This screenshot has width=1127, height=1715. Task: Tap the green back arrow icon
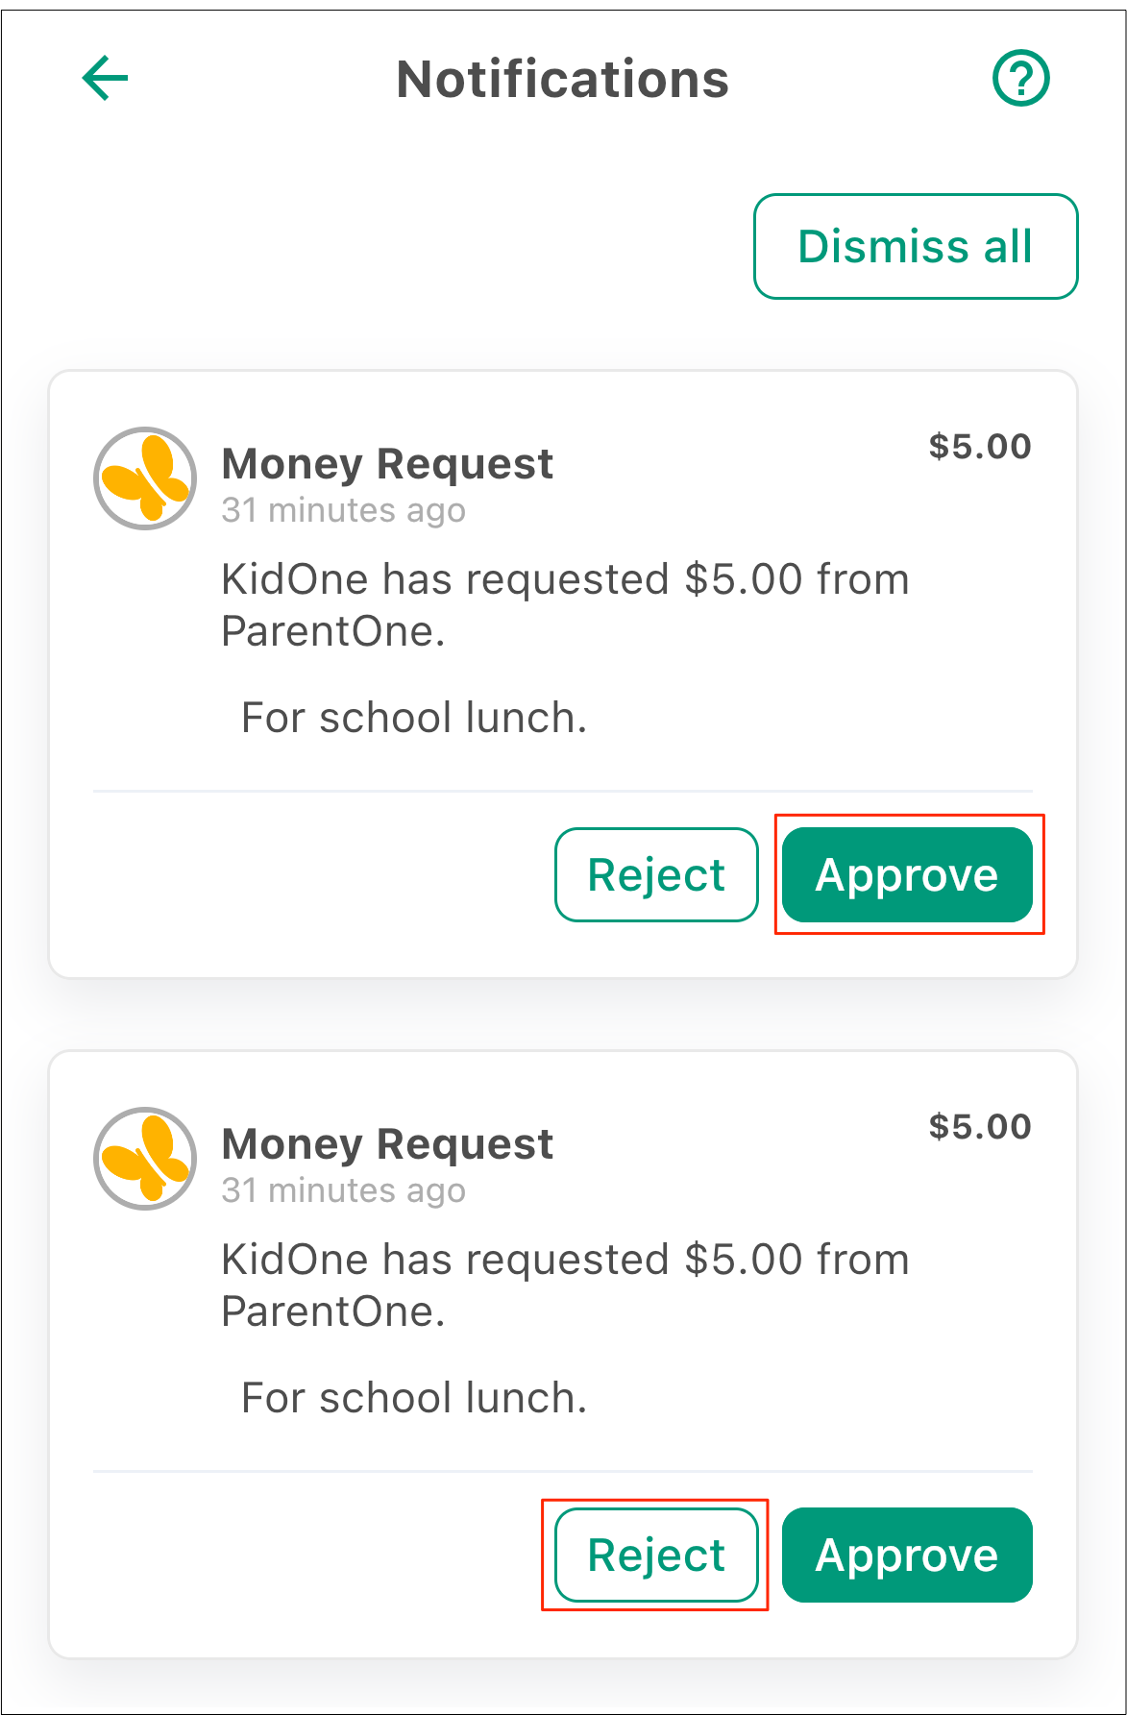coord(106,78)
